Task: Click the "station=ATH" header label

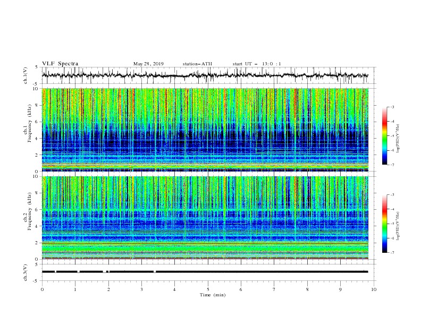Action: click(197, 64)
